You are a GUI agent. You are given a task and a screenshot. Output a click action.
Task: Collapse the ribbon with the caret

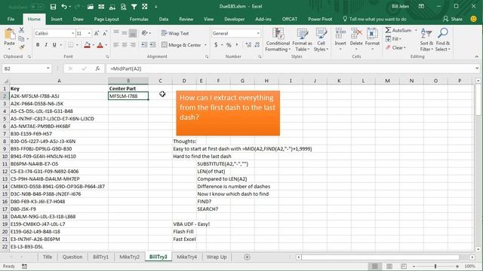point(477,56)
